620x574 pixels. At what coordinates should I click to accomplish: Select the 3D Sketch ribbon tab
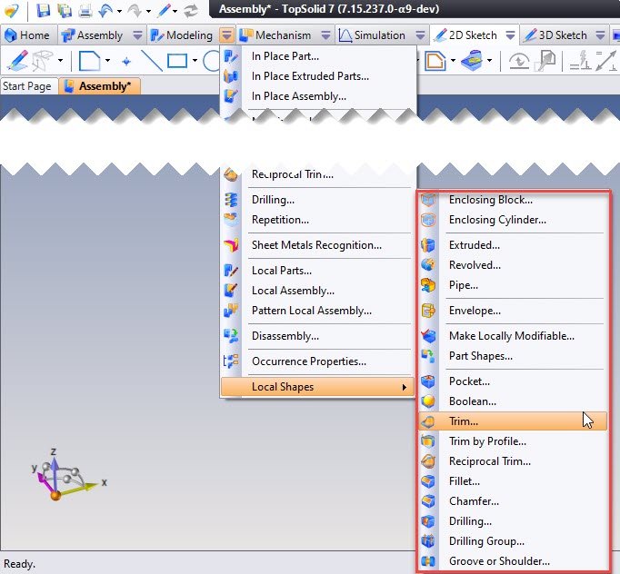click(x=556, y=35)
